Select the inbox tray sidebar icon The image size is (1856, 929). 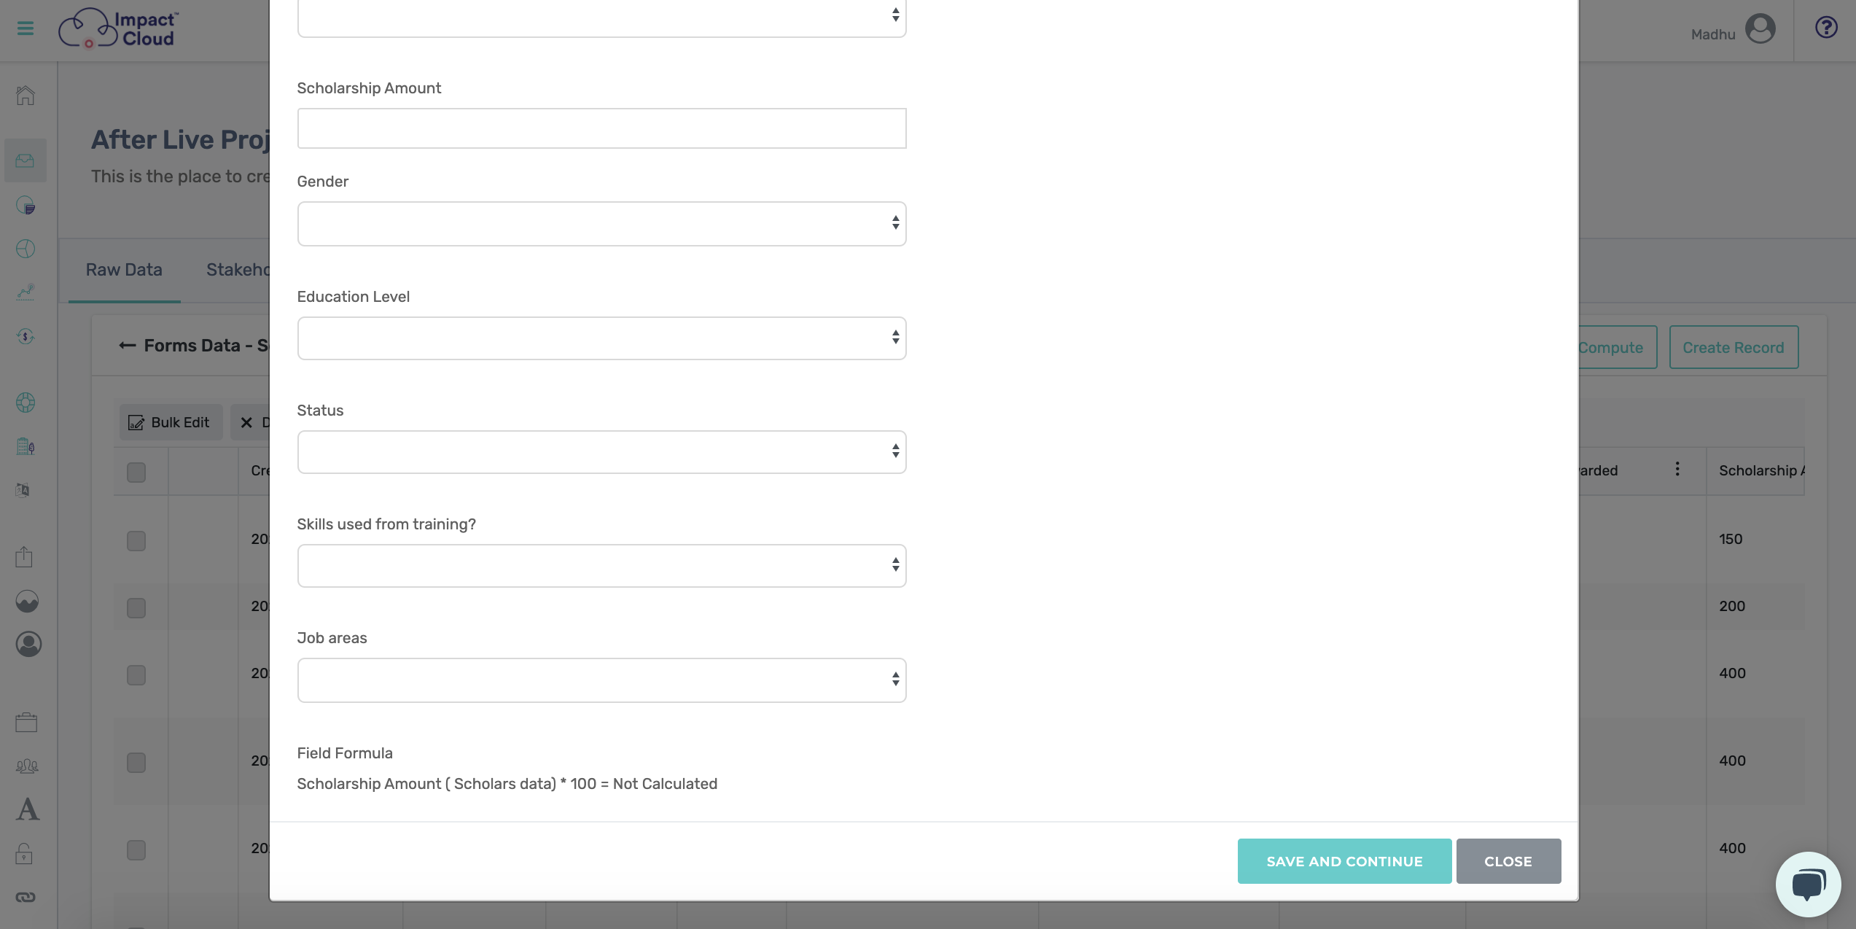tap(26, 160)
